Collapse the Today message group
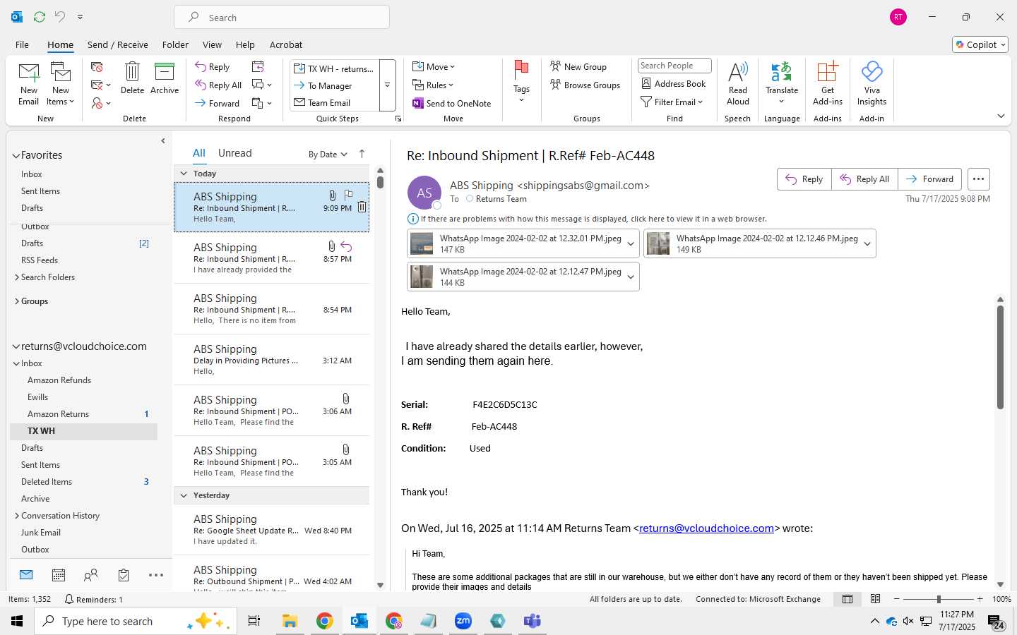The height and width of the screenshot is (635, 1017). click(184, 174)
